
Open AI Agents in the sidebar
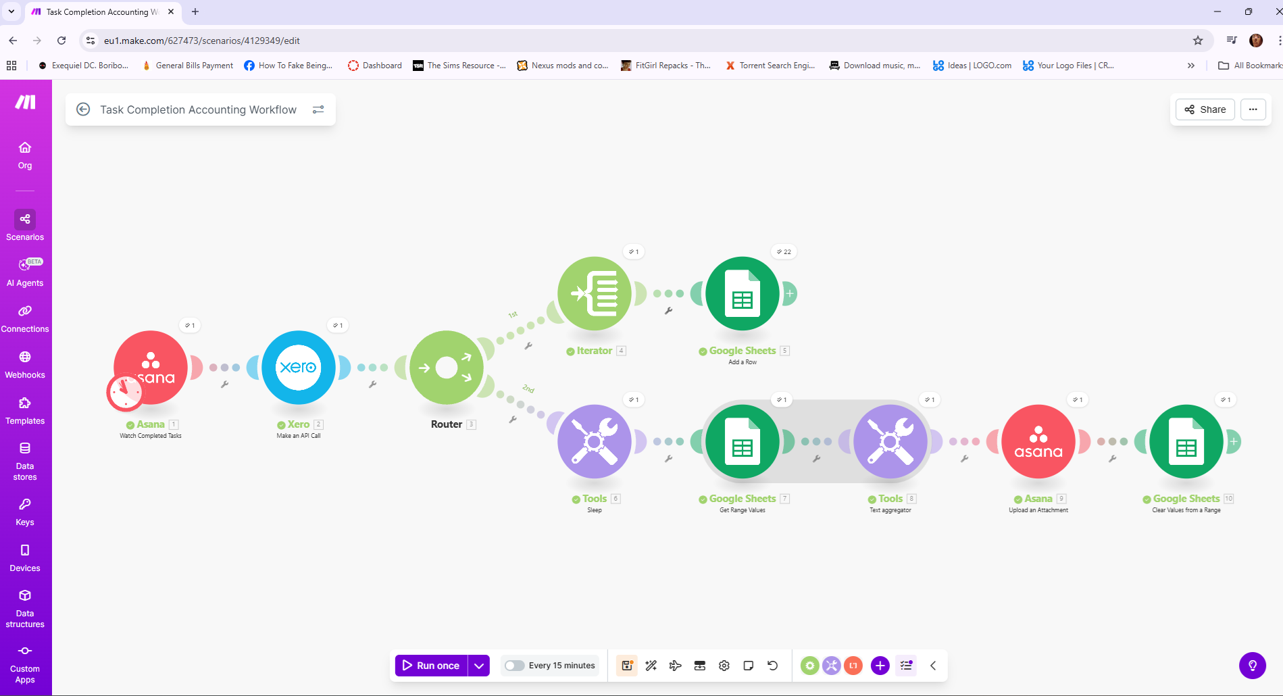tap(25, 272)
